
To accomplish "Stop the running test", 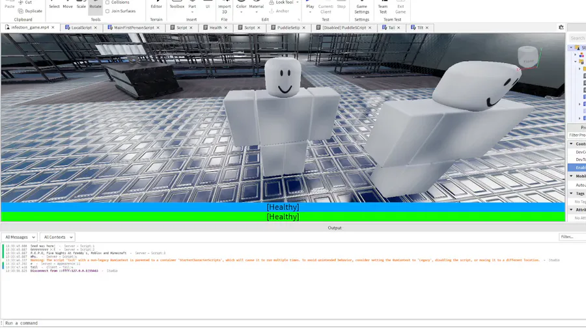I will (x=341, y=5).
